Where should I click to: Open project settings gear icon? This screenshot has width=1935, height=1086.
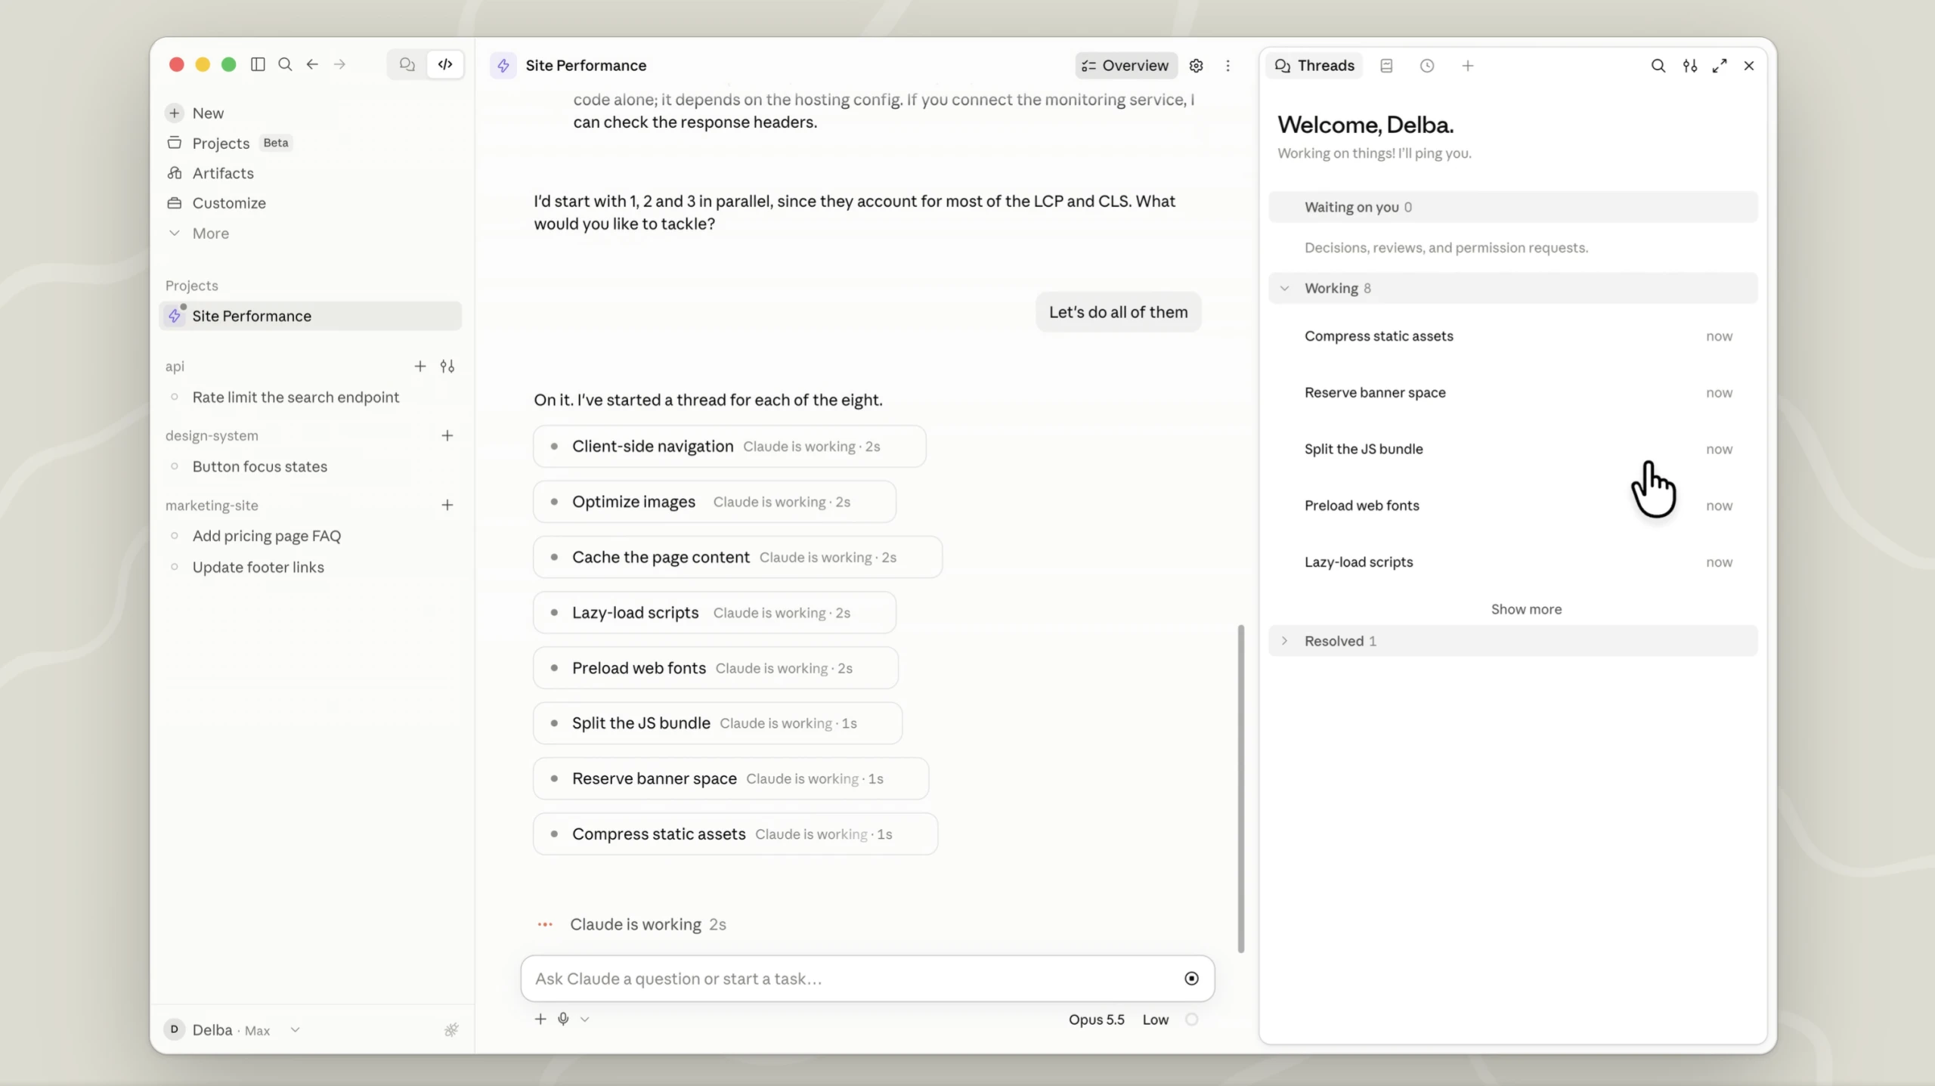pos(1196,66)
